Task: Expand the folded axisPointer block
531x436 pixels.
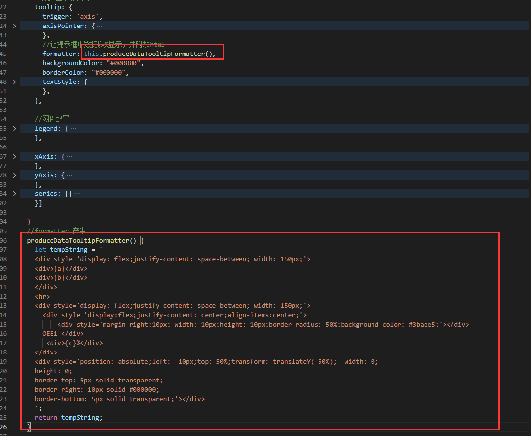Action: point(14,26)
